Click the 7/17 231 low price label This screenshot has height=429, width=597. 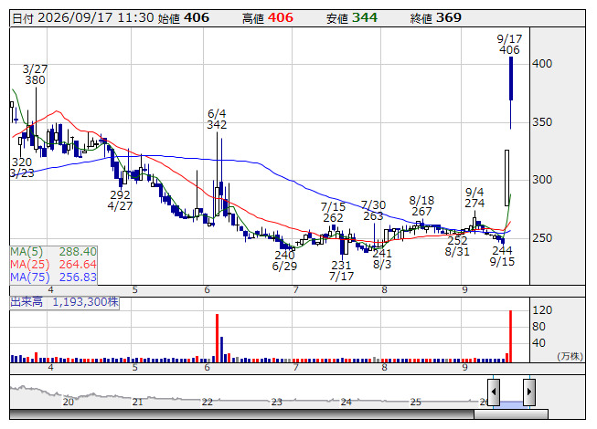point(341,270)
